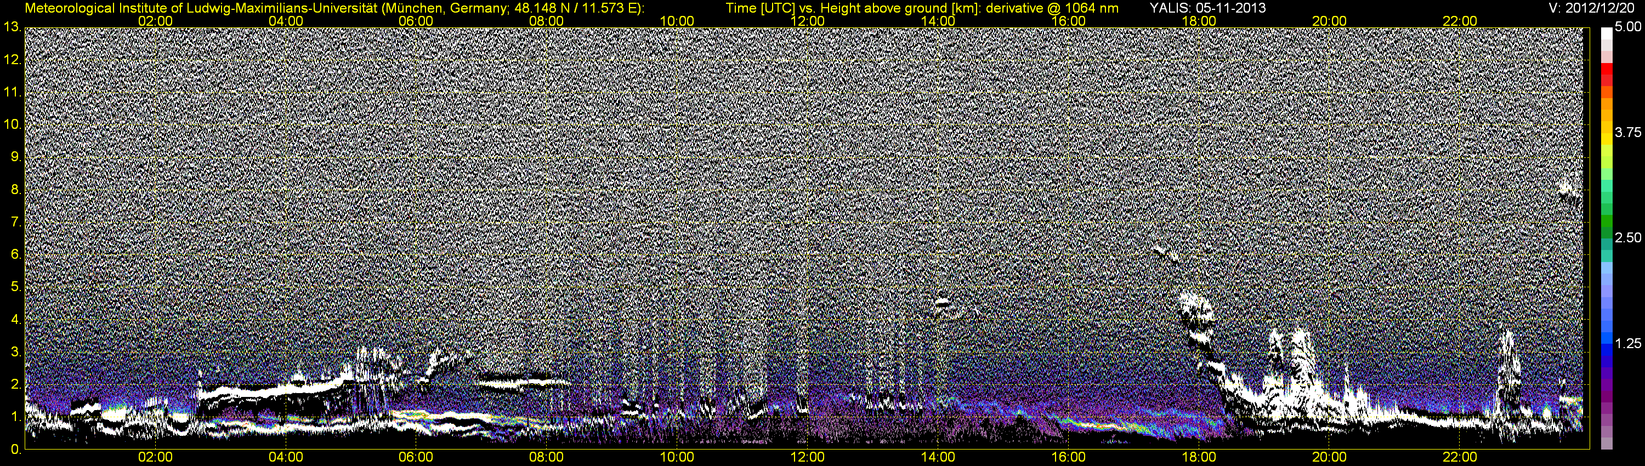Screen dimensions: 1645x466
Task: Select the 18:00 label on top time axis
Action: (x=1199, y=21)
